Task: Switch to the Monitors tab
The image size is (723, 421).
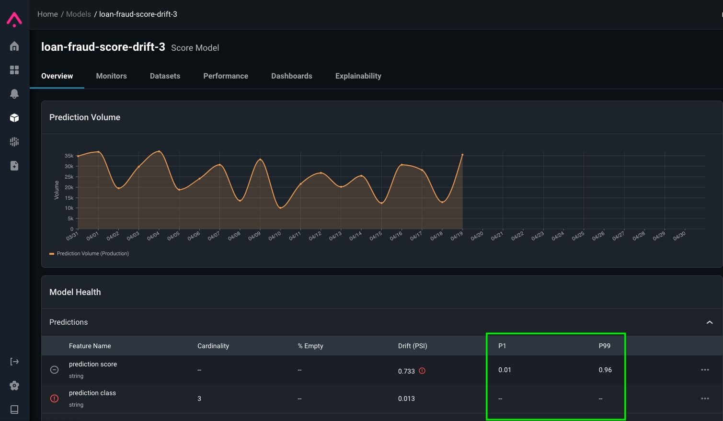Action: point(111,76)
